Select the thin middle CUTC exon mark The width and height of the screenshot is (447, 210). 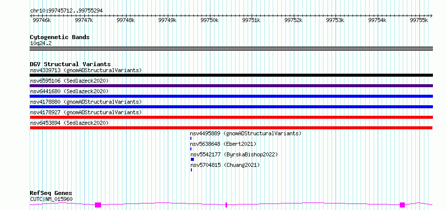pos(226,205)
